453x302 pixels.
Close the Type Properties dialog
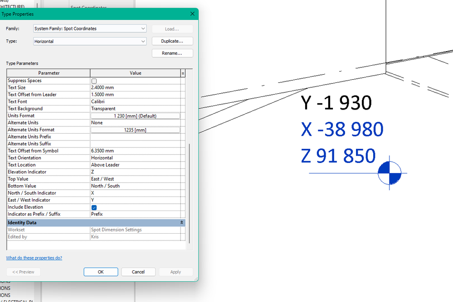[192, 14]
